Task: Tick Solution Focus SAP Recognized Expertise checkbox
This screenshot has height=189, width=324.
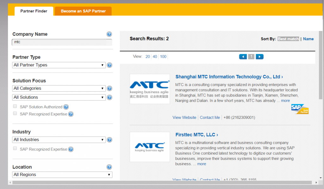Action: pyautogui.click(x=15, y=113)
